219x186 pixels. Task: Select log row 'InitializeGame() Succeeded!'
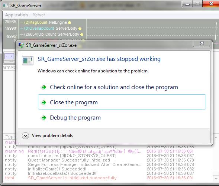99,169
